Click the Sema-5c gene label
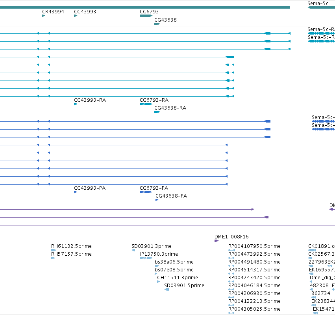 point(318,4)
